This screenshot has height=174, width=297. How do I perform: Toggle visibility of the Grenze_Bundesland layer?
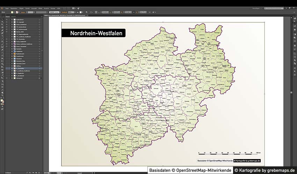click(x=6, y=24)
